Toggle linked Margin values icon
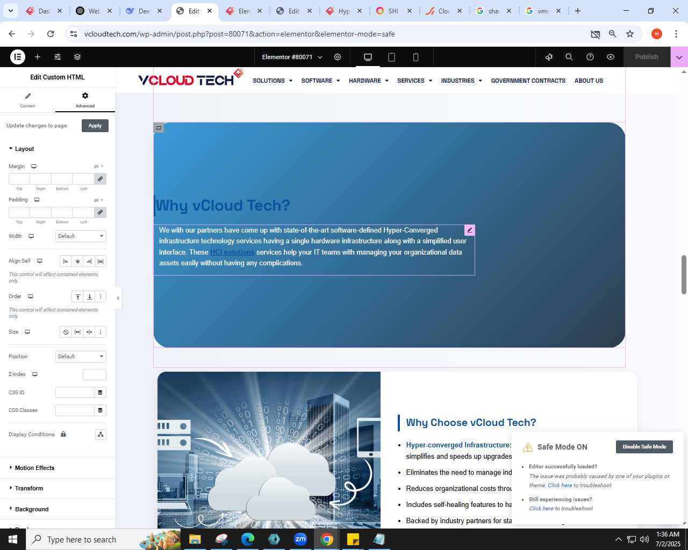The image size is (688, 550). point(100,179)
